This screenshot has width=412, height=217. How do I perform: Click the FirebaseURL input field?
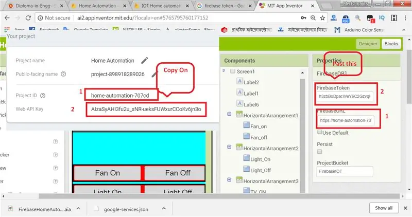(x=346, y=120)
